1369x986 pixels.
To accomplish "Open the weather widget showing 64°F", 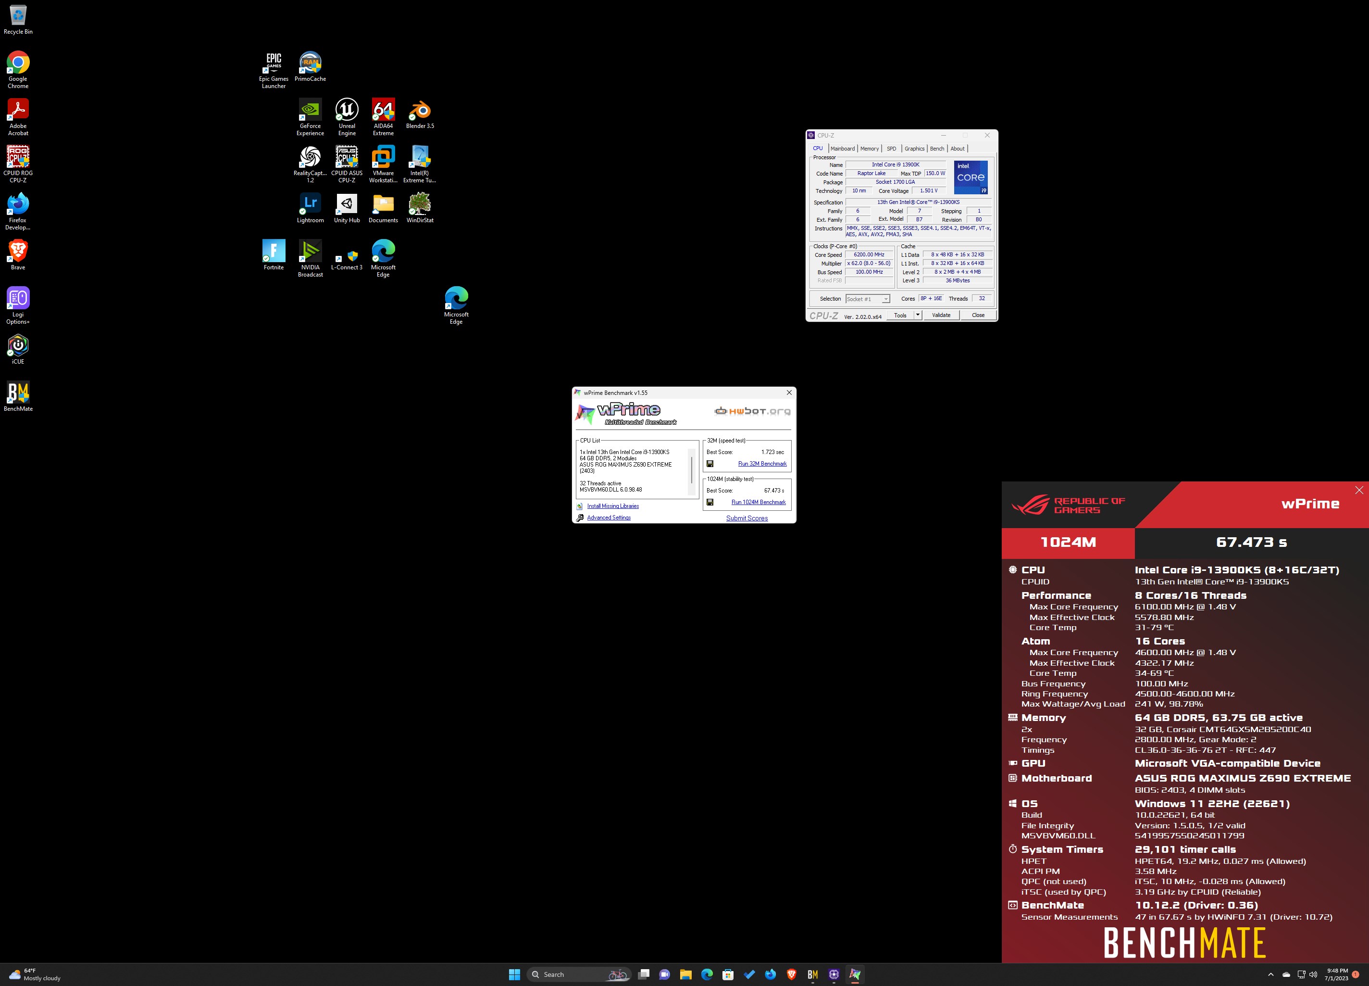I will [x=35, y=974].
